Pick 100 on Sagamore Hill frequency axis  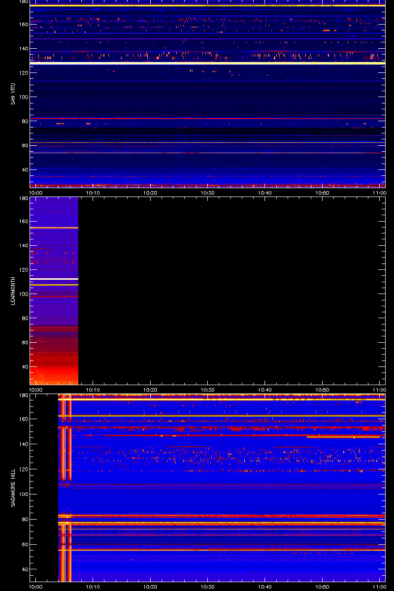pos(23,494)
